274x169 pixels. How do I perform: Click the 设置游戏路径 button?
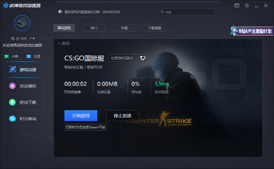tap(122, 58)
